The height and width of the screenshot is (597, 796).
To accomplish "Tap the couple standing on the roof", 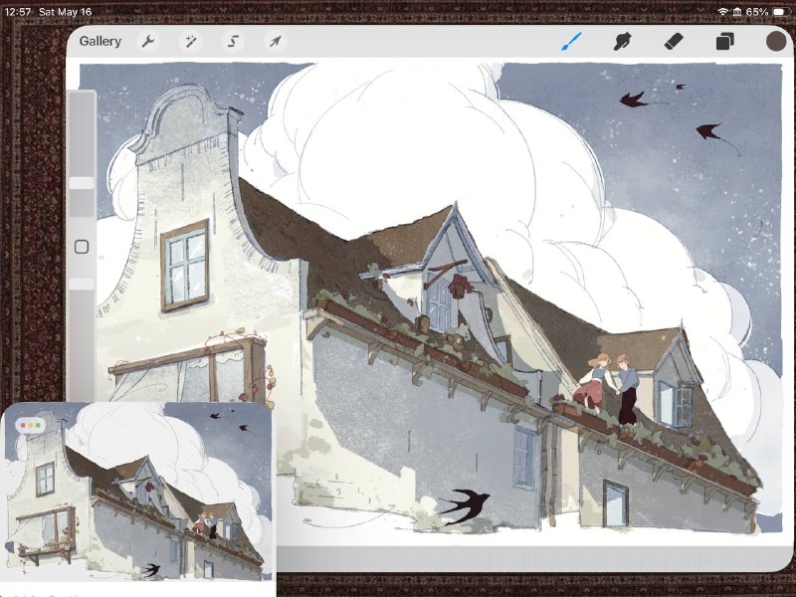I will 609,387.
